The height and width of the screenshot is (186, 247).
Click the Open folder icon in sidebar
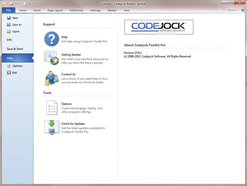9,32
